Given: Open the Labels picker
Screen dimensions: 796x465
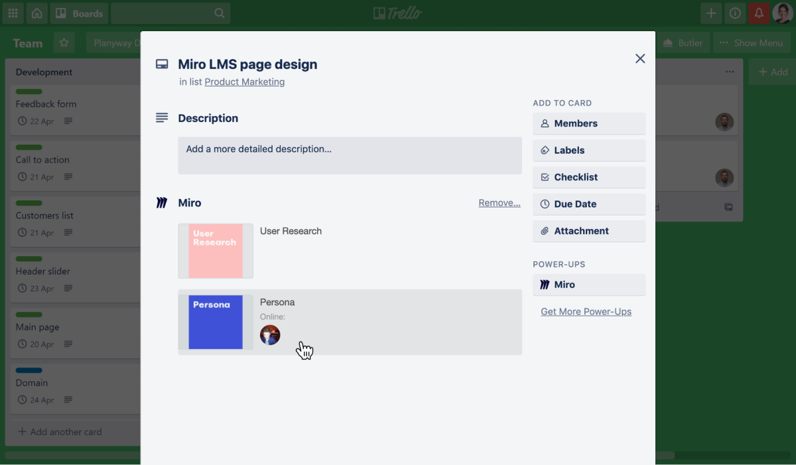Looking at the screenshot, I should tap(588, 151).
